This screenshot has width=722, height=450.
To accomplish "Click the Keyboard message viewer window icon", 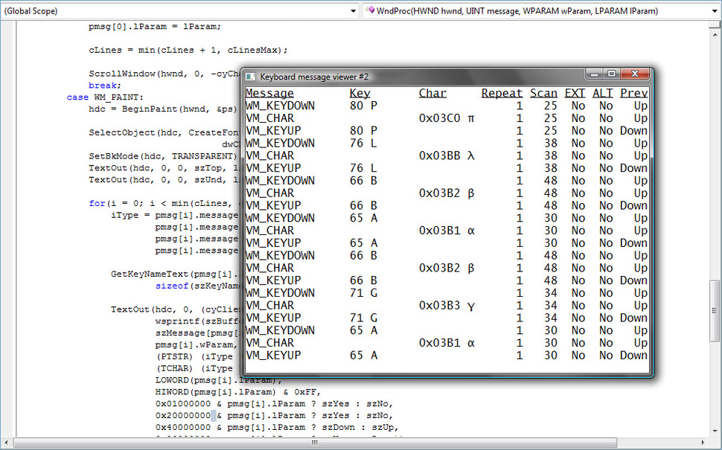I will point(250,77).
